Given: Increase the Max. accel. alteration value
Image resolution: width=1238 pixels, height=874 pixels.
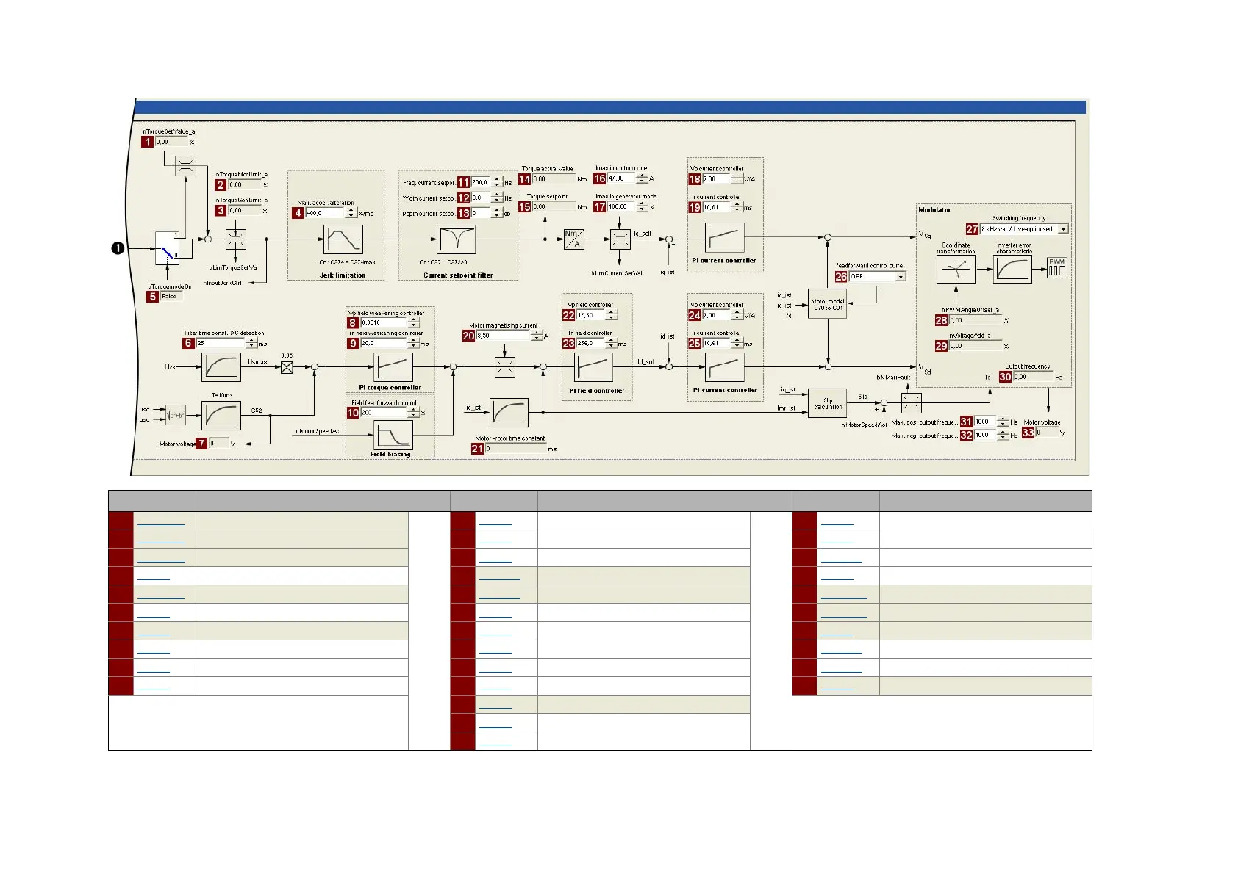Looking at the screenshot, I should point(351,210).
